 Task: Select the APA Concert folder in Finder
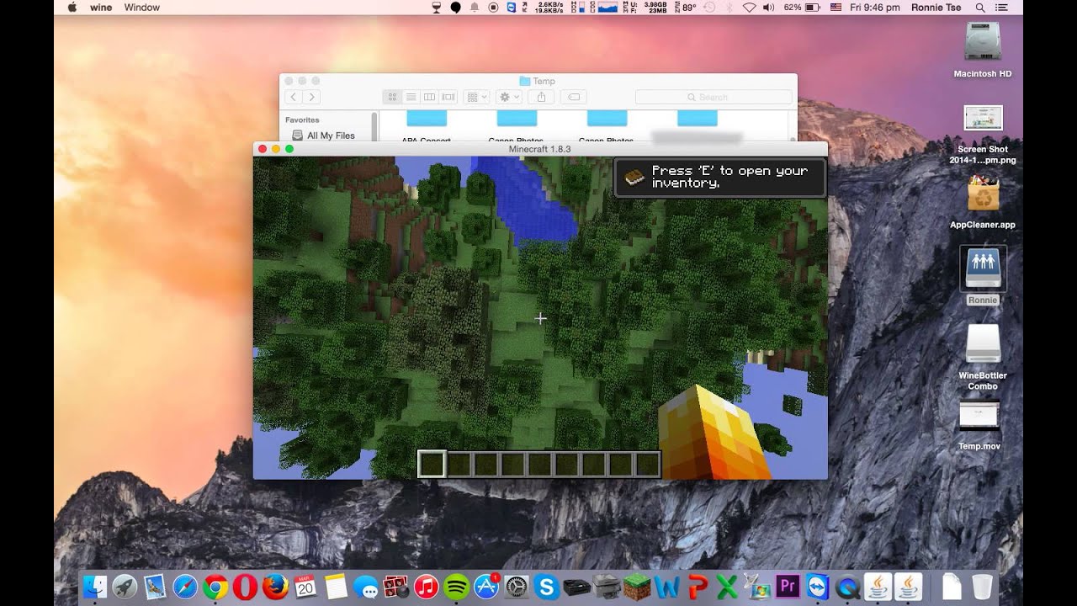coord(427,126)
